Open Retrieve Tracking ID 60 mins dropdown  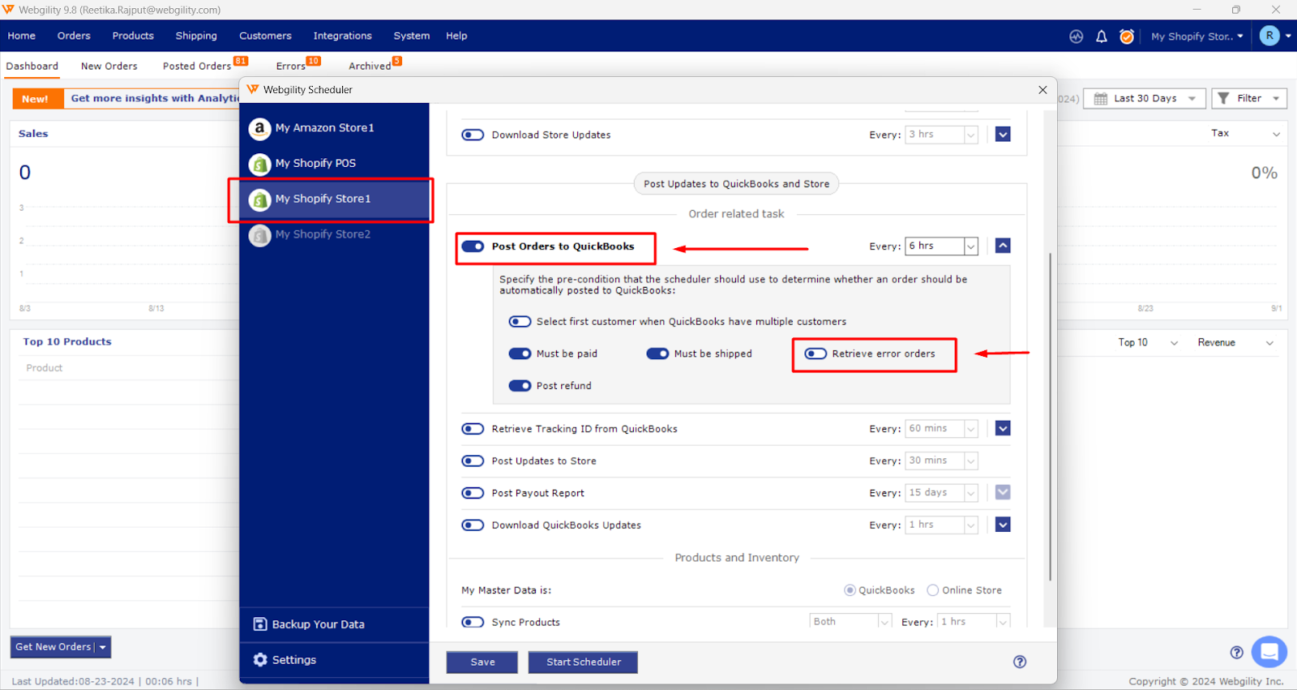click(941, 428)
